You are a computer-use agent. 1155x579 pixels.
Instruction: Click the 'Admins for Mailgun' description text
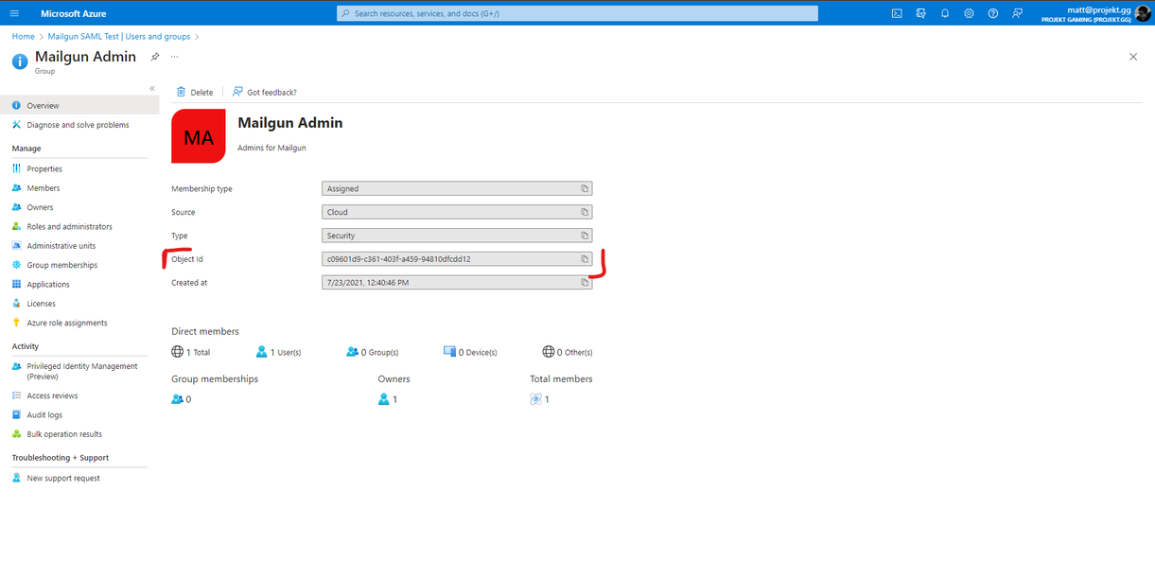coord(271,148)
